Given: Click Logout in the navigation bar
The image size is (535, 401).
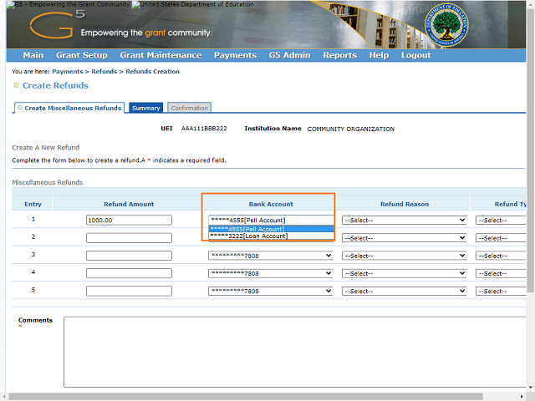Looking at the screenshot, I should (415, 55).
